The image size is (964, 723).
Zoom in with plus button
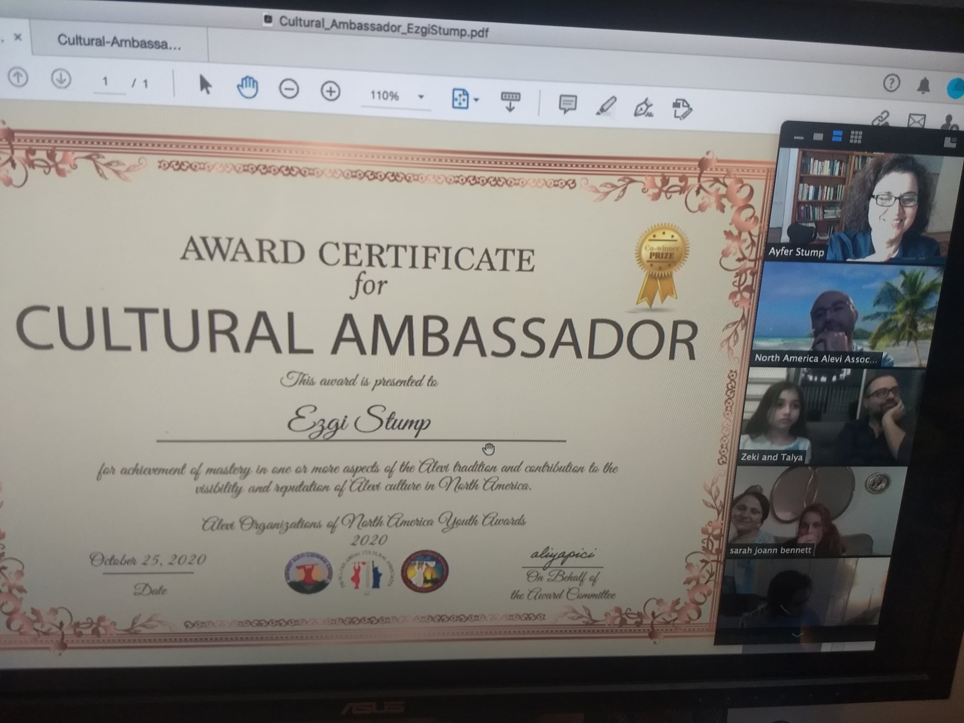(x=330, y=91)
